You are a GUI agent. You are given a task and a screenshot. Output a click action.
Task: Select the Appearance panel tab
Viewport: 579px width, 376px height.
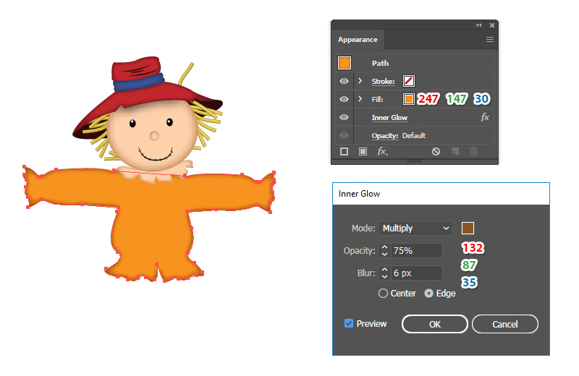[x=358, y=40]
